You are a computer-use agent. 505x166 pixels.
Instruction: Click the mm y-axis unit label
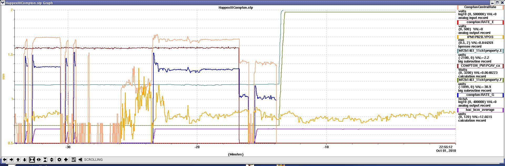tap(4, 76)
